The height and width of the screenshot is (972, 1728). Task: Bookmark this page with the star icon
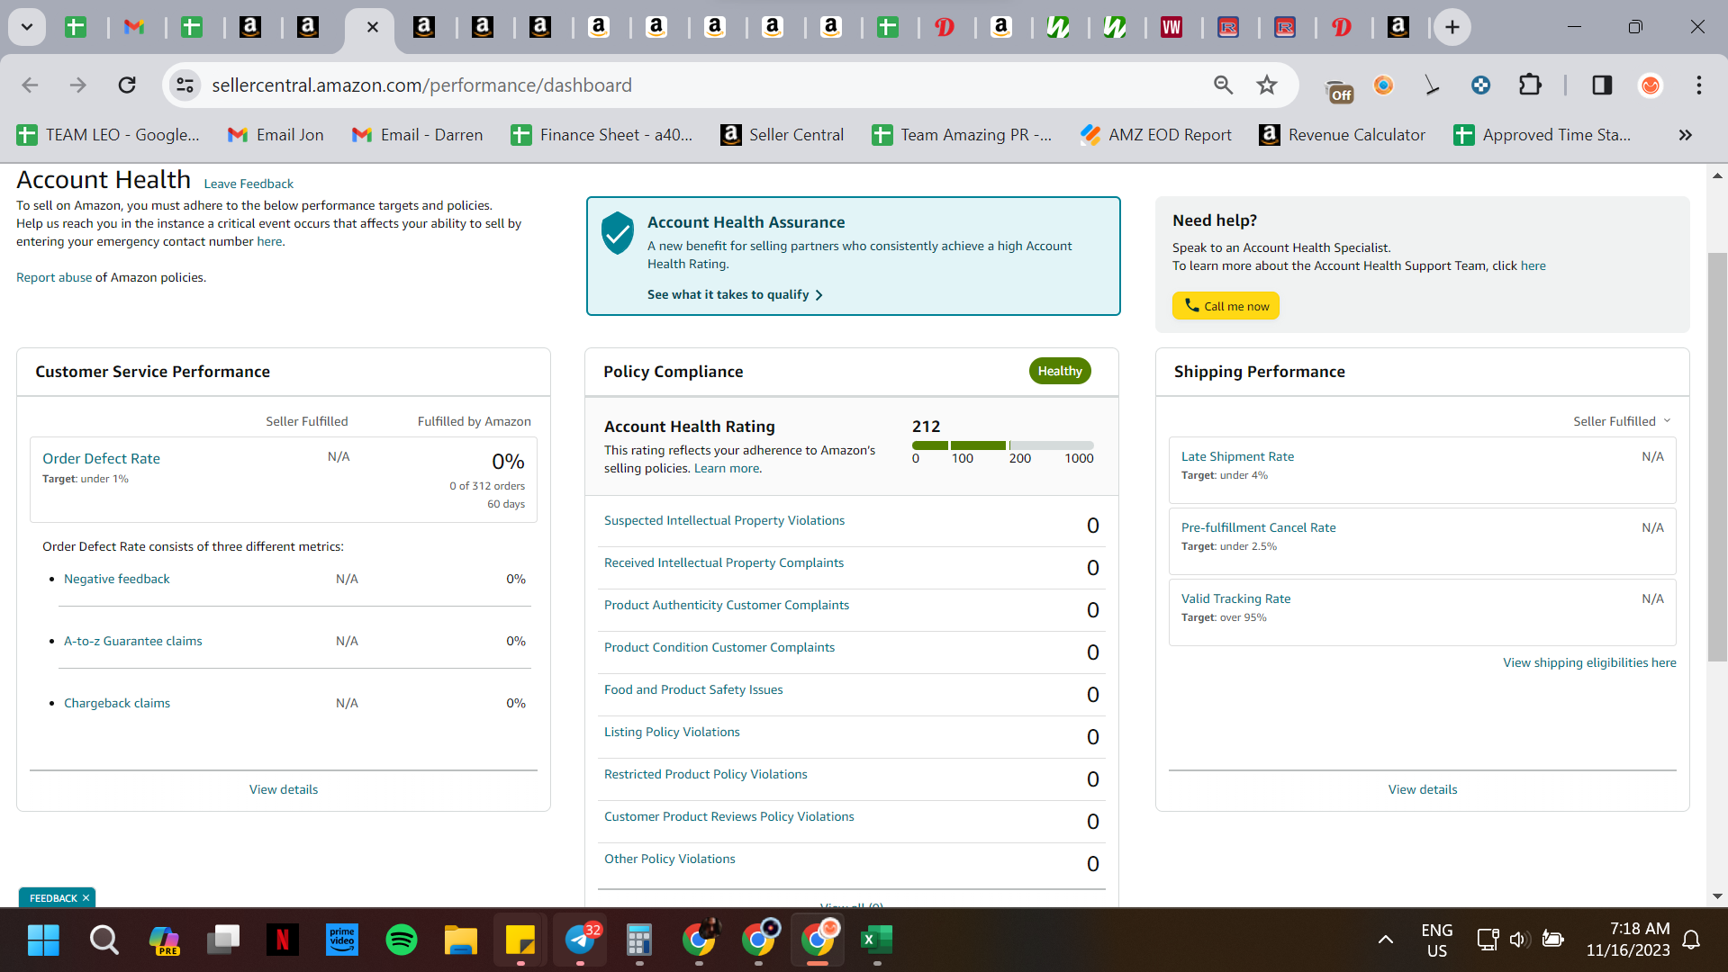1267,85
